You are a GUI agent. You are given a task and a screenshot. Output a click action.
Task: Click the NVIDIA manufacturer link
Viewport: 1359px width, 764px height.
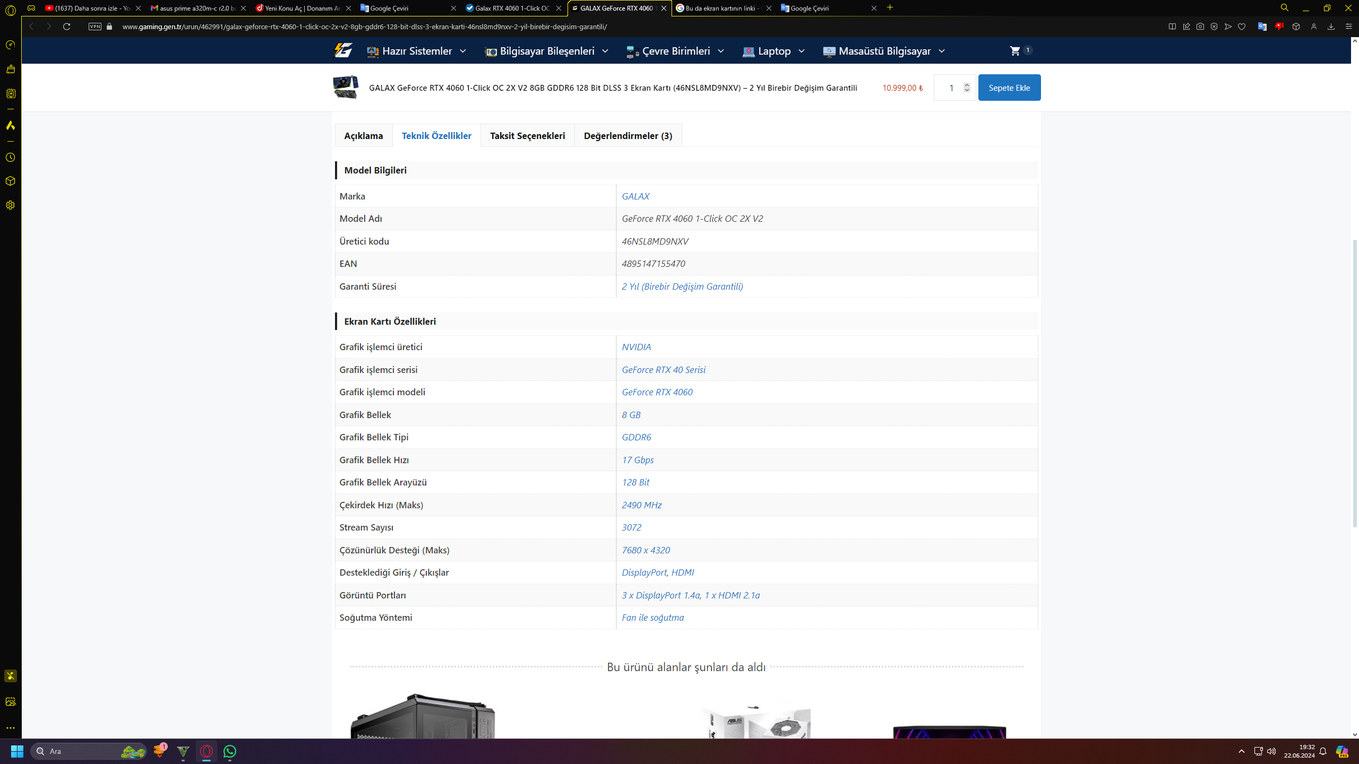[636, 347]
